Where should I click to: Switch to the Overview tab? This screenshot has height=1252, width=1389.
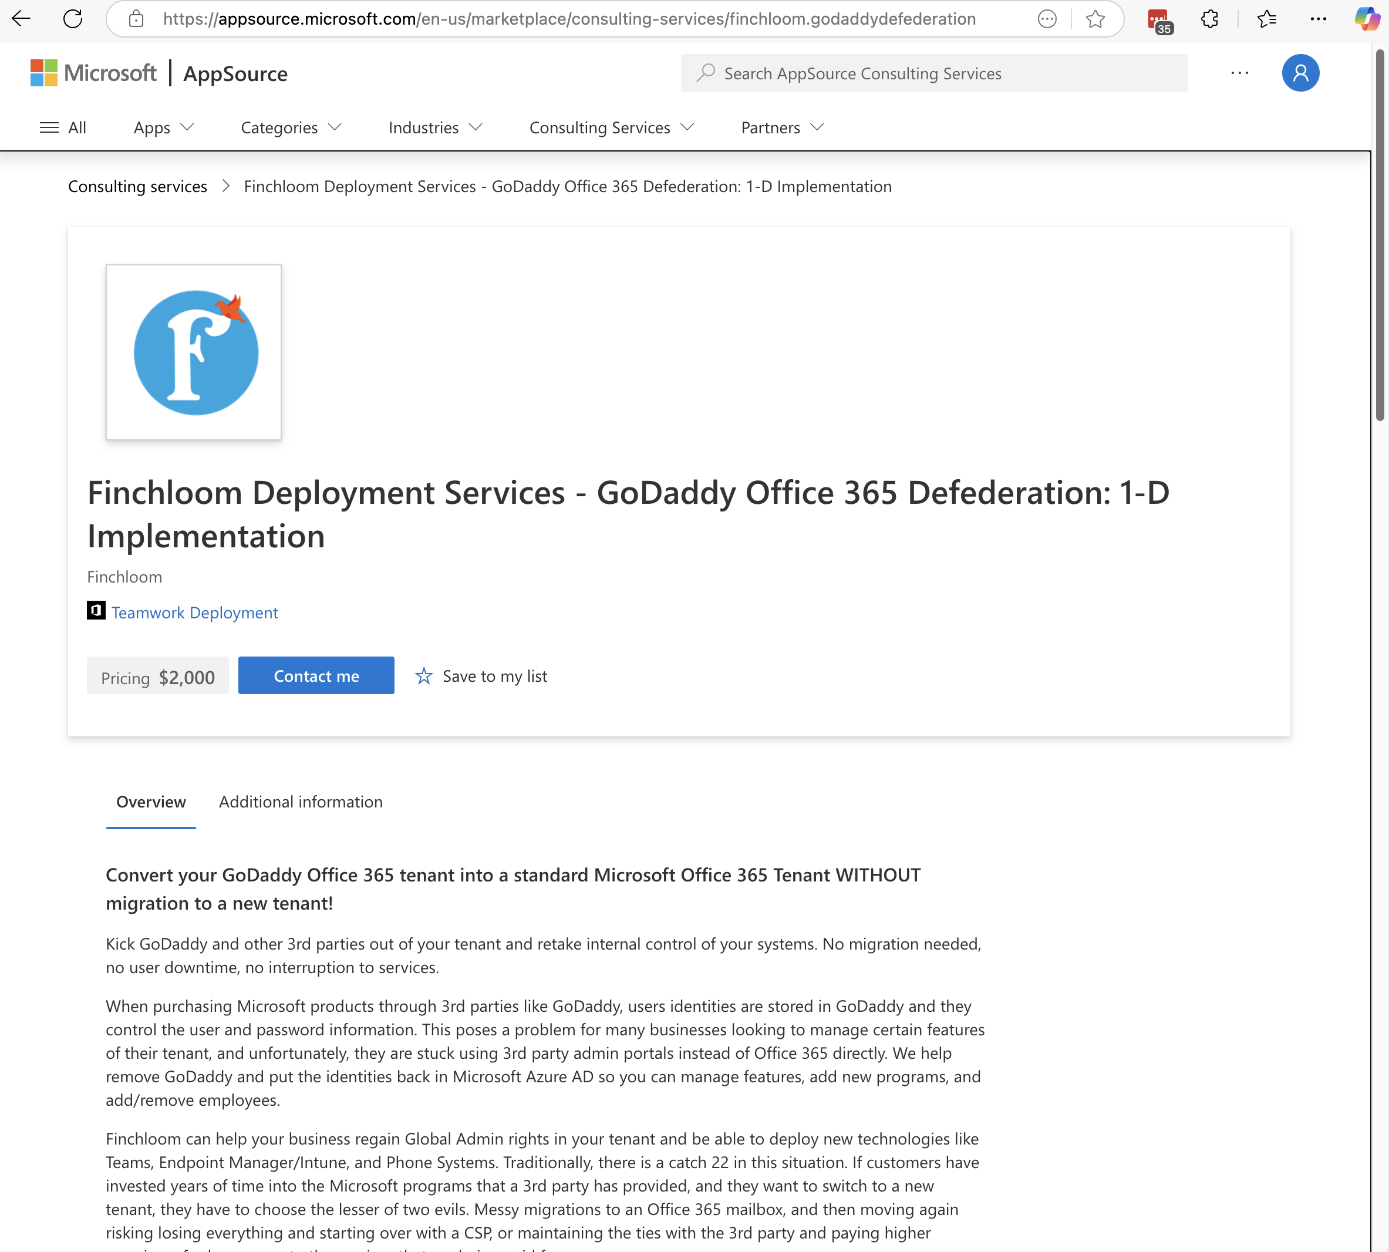pyautogui.click(x=151, y=802)
